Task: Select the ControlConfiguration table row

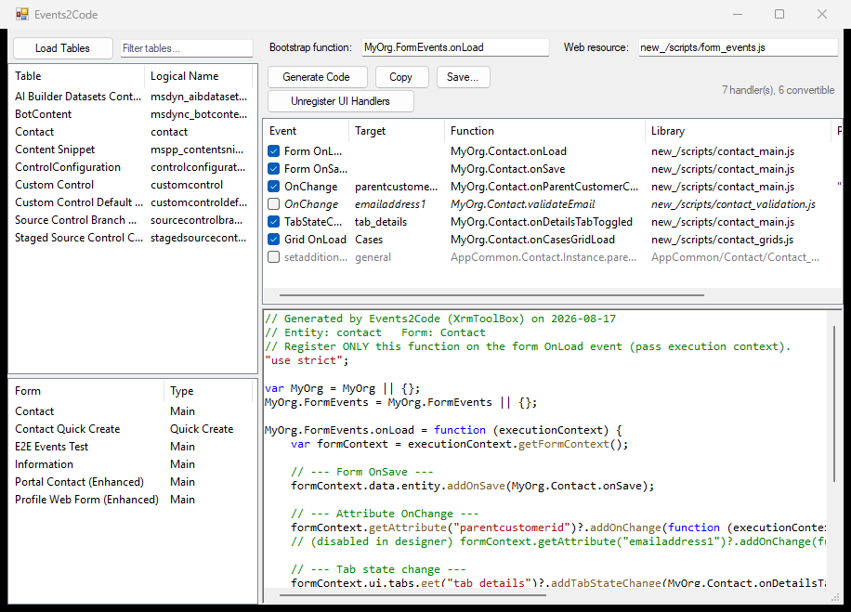Action: (x=132, y=167)
